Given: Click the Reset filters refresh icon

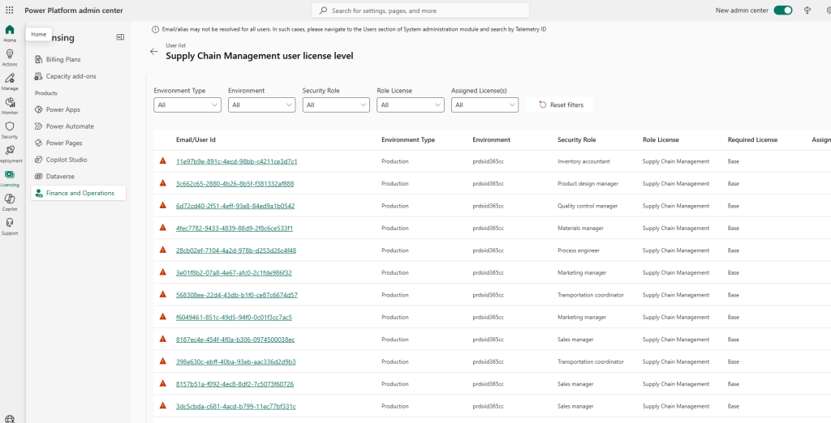Looking at the screenshot, I should click(543, 105).
